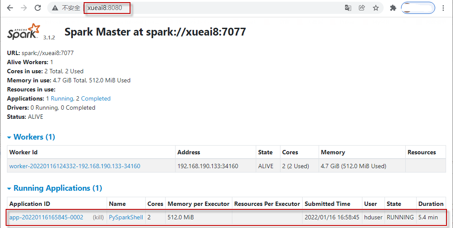453x228 pixels.
Task: Open the PySparkShell application name link
Action: click(x=126, y=217)
